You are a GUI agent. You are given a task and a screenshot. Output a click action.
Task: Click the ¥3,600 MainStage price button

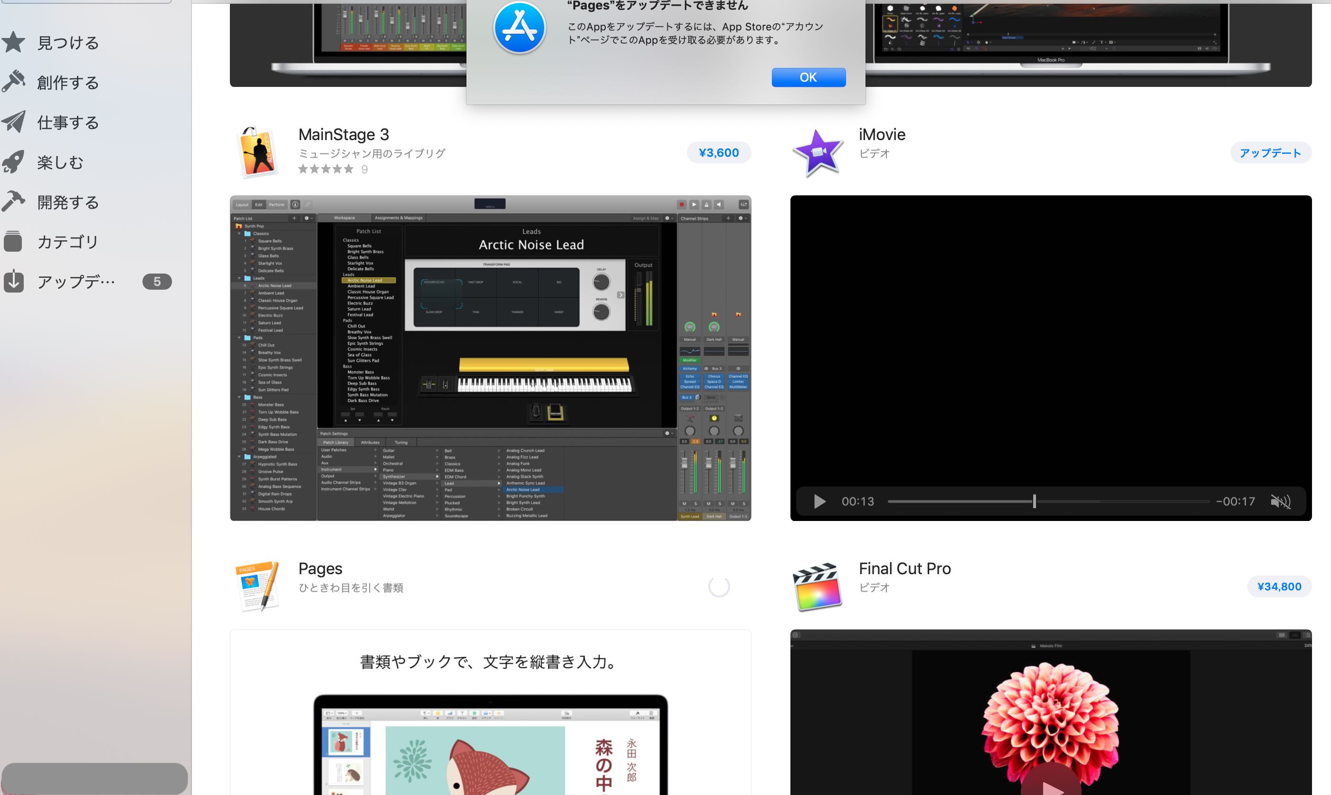click(x=719, y=152)
